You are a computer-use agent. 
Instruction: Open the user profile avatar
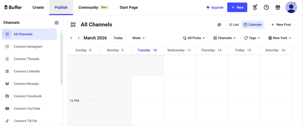(x=291, y=7)
